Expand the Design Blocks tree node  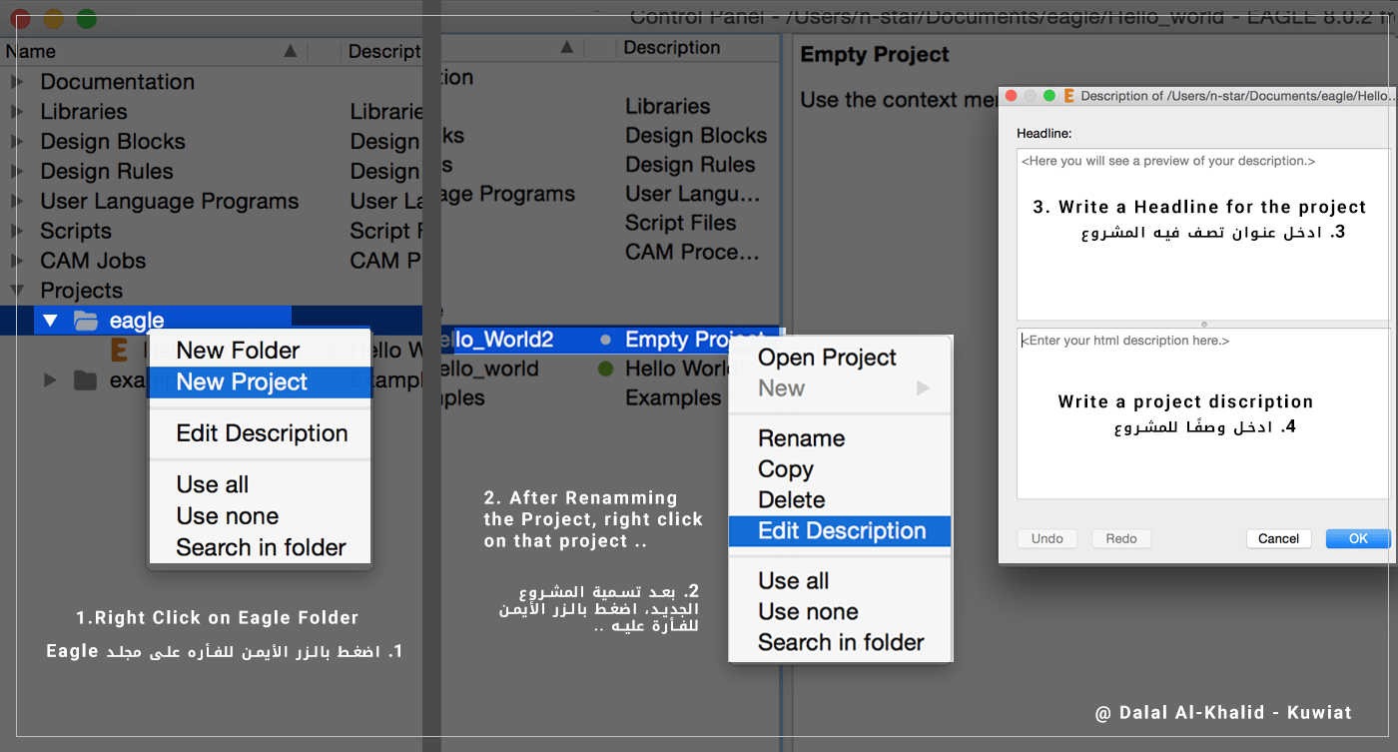17,142
